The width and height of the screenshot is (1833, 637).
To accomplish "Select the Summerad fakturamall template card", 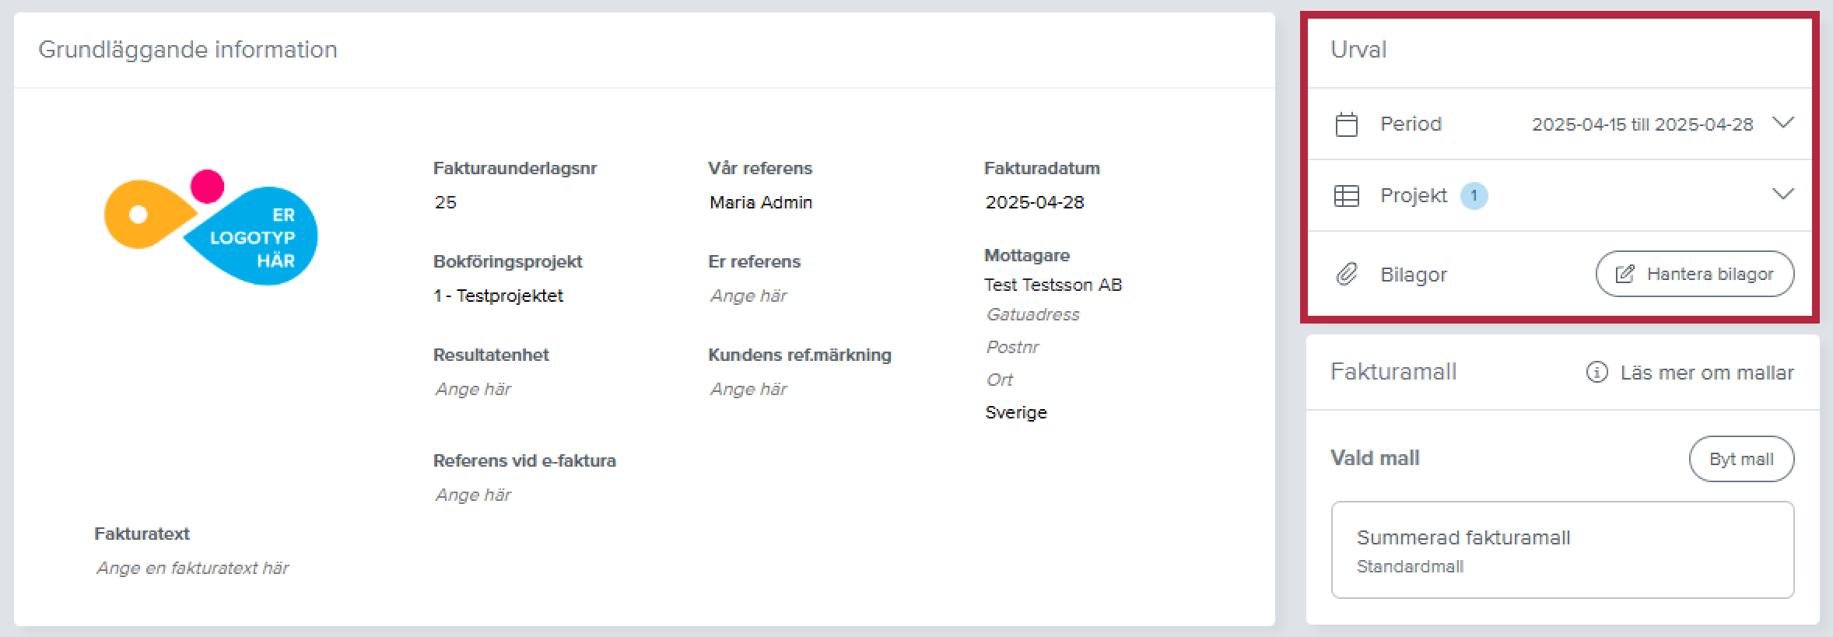I will click(x=1562, y=550).
